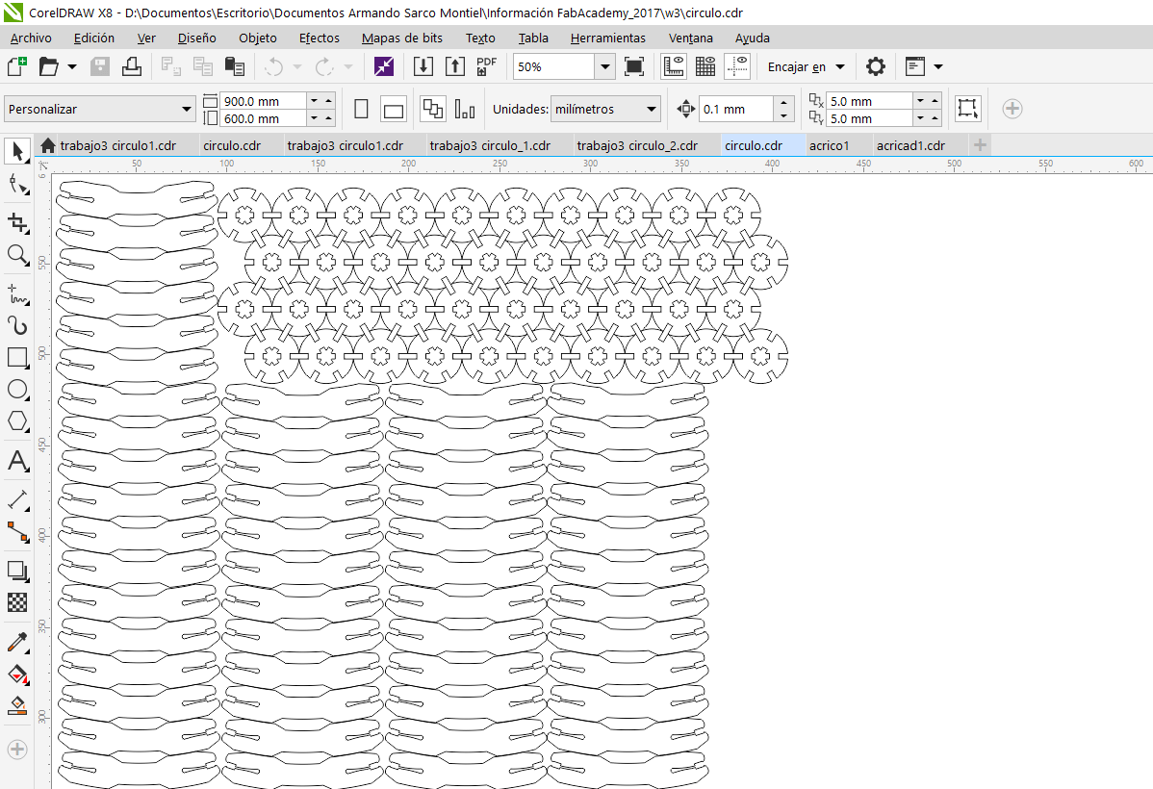Screen dimensions: 1153x789
Task: Click the Search content purple icon
Action: [x=384, y=67]
